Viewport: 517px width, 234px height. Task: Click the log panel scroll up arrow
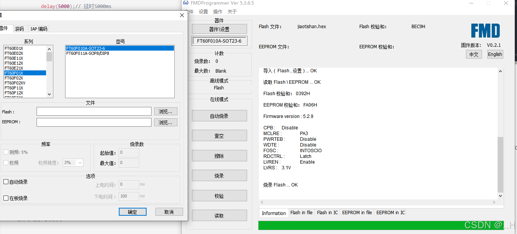(501, 71)
